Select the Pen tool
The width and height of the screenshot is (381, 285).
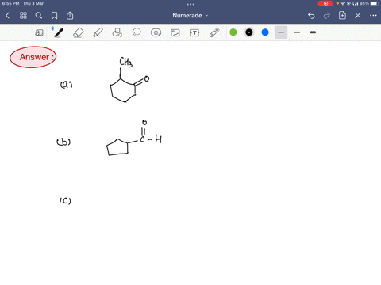point(59,32)
